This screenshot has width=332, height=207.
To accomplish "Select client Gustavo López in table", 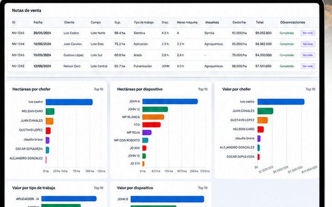I will (74, 55).
